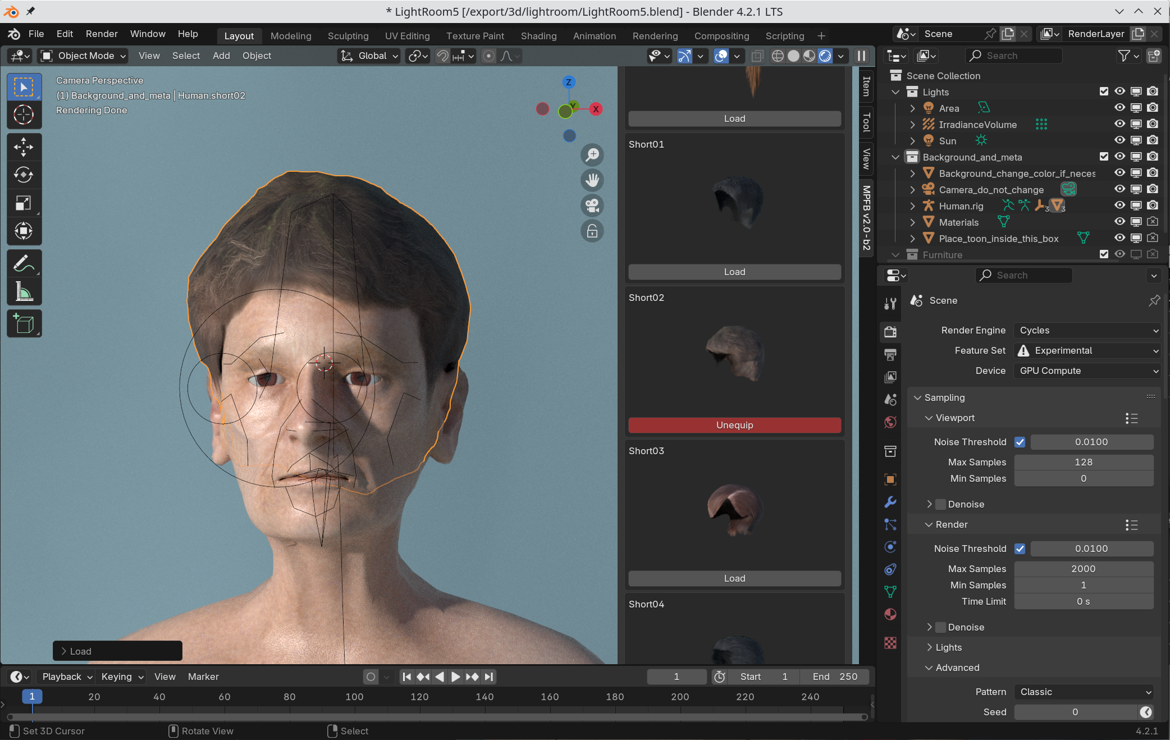Choose the Move tool
Viewport: 1170px width, 740px height.
(x=24, y=147)
